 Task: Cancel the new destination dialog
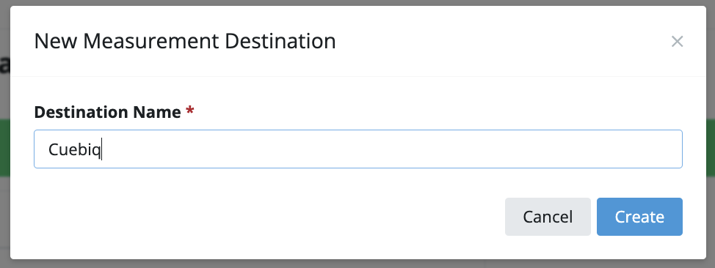[x=548, y=217]
